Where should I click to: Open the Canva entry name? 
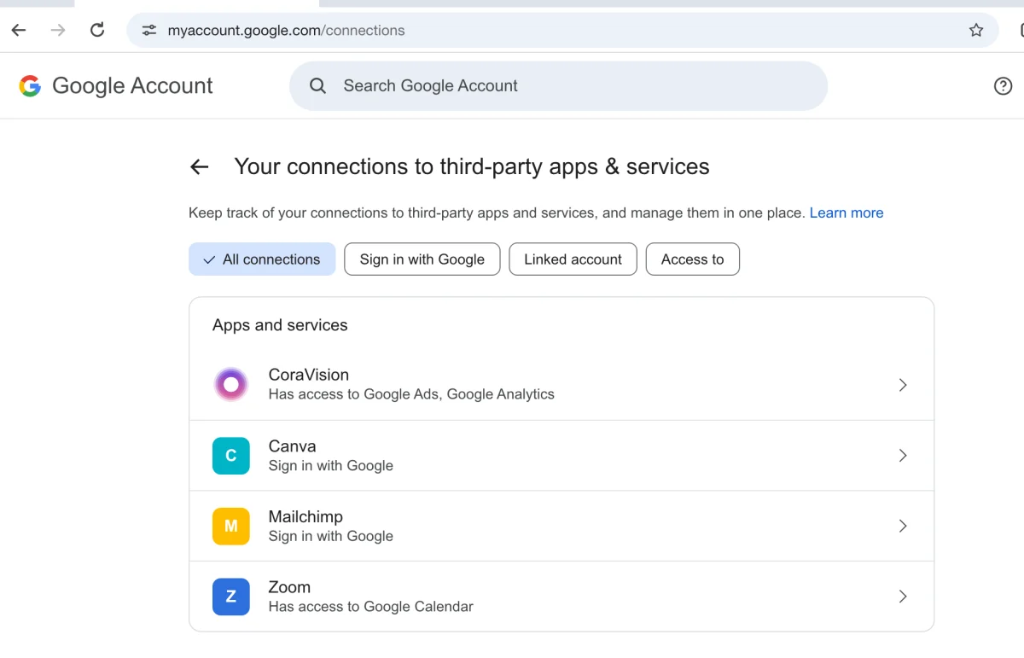click(292, 446)
